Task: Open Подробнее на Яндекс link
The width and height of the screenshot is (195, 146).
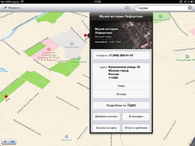Action: (x=121, y=105)
